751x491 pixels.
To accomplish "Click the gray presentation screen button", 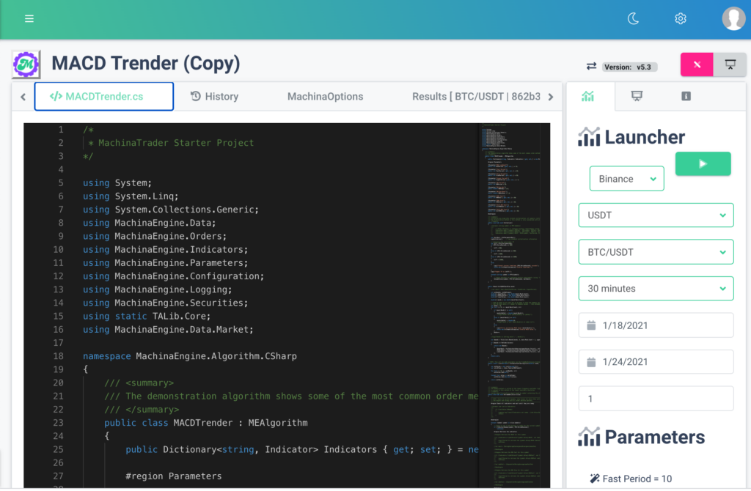I will pos(730,64).
